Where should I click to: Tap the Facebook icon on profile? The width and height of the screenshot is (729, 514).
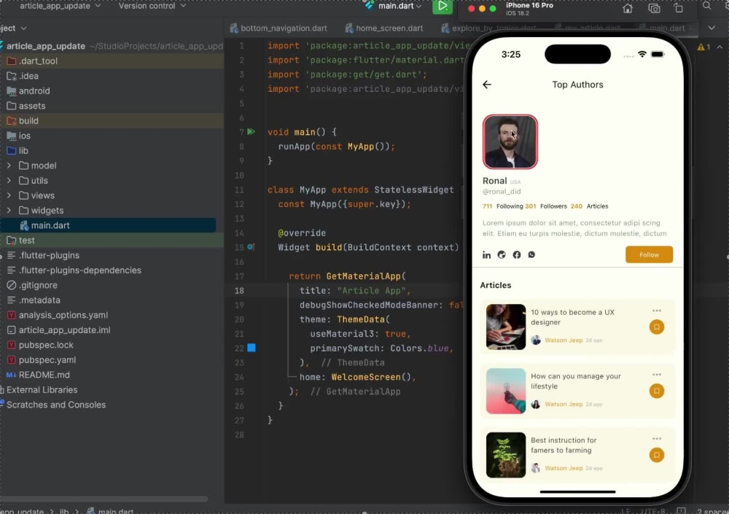click(517, 255)
